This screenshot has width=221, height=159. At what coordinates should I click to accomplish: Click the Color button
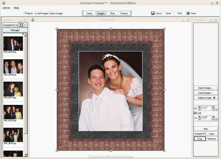[212, 134]
